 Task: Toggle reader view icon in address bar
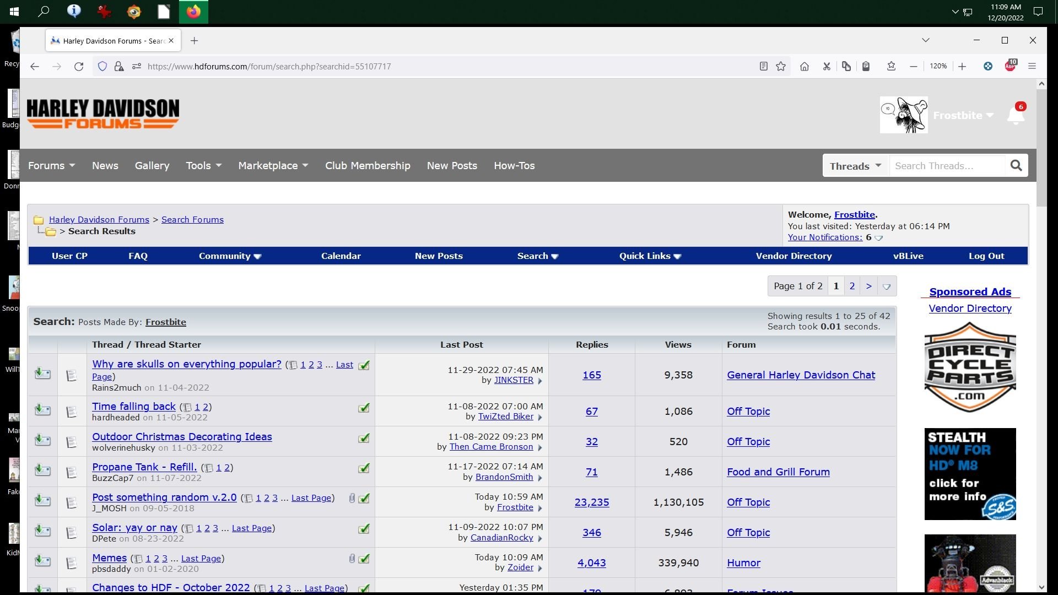763,67
